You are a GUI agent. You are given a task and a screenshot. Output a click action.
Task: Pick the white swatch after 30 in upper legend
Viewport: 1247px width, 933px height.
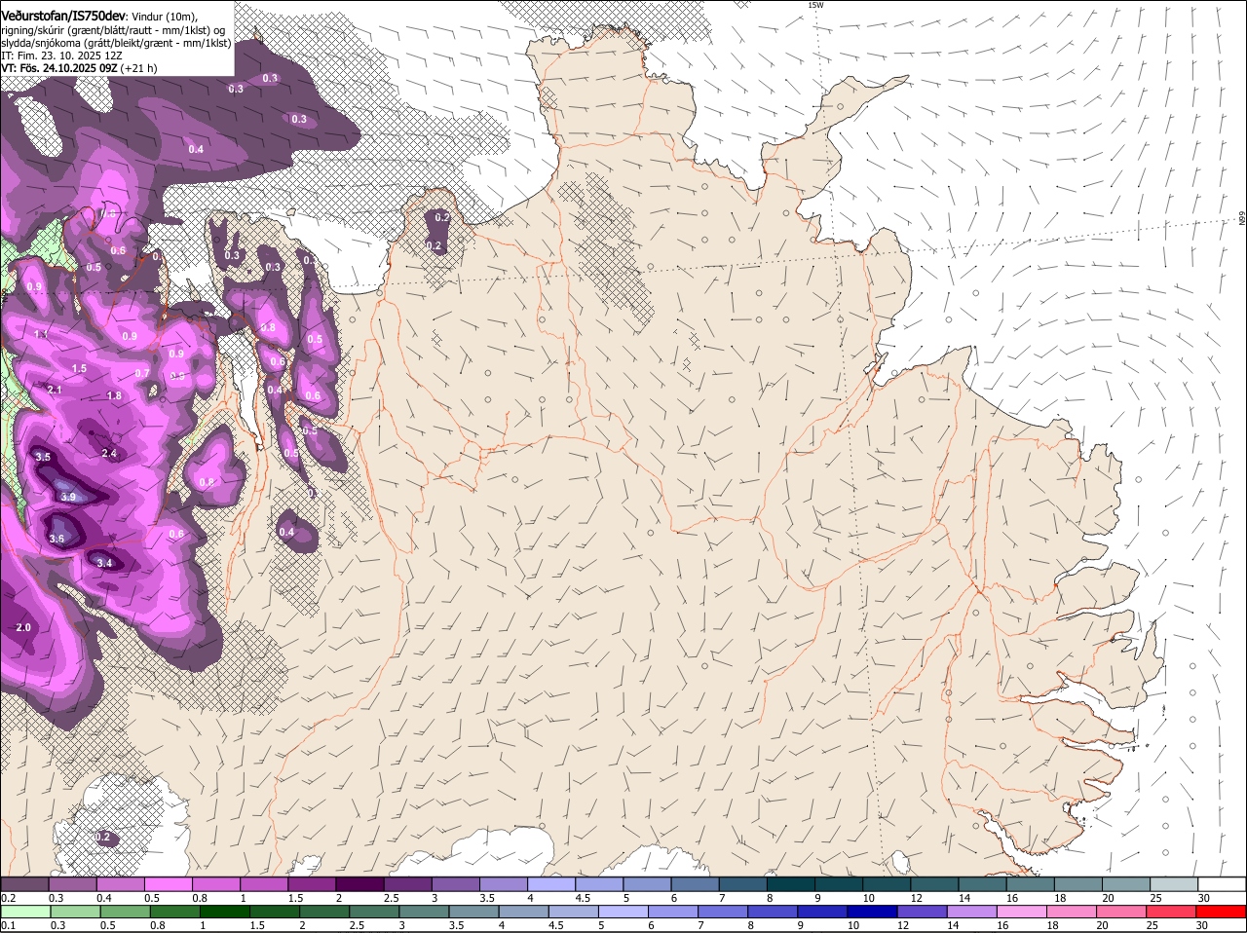pos(1222,884)
